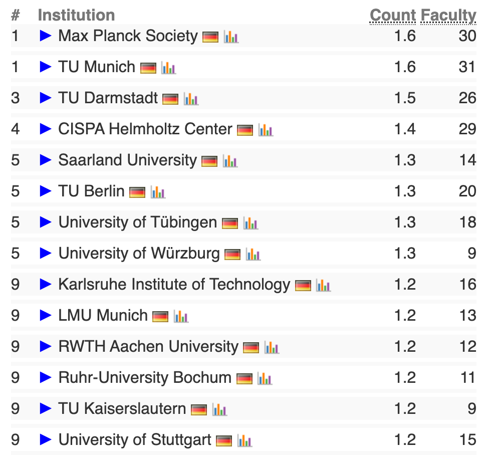The width and height of the screenshot is (491, 459).
Task: Click the faculty count 14 for Saarland University
Action: (x=468, y=160)
